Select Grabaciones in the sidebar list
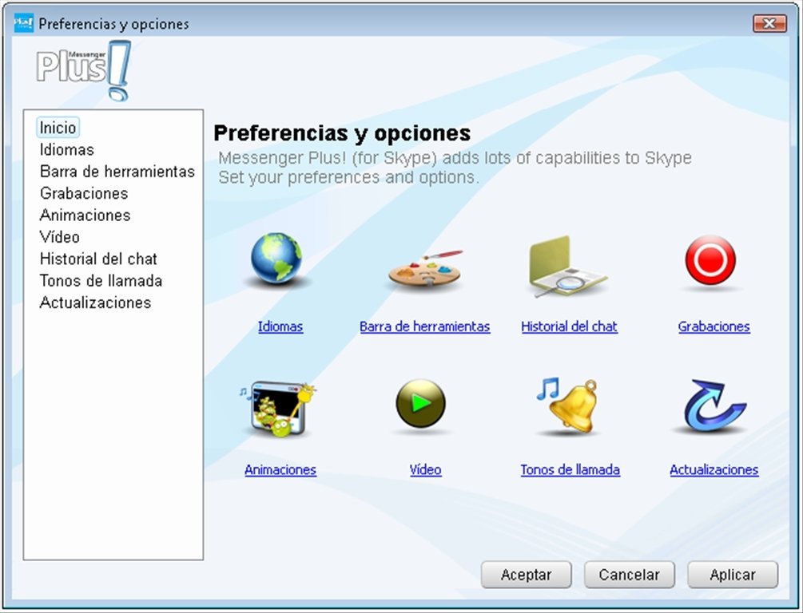The height and width of the screenshot is (613, 803). tap(84, 193)
